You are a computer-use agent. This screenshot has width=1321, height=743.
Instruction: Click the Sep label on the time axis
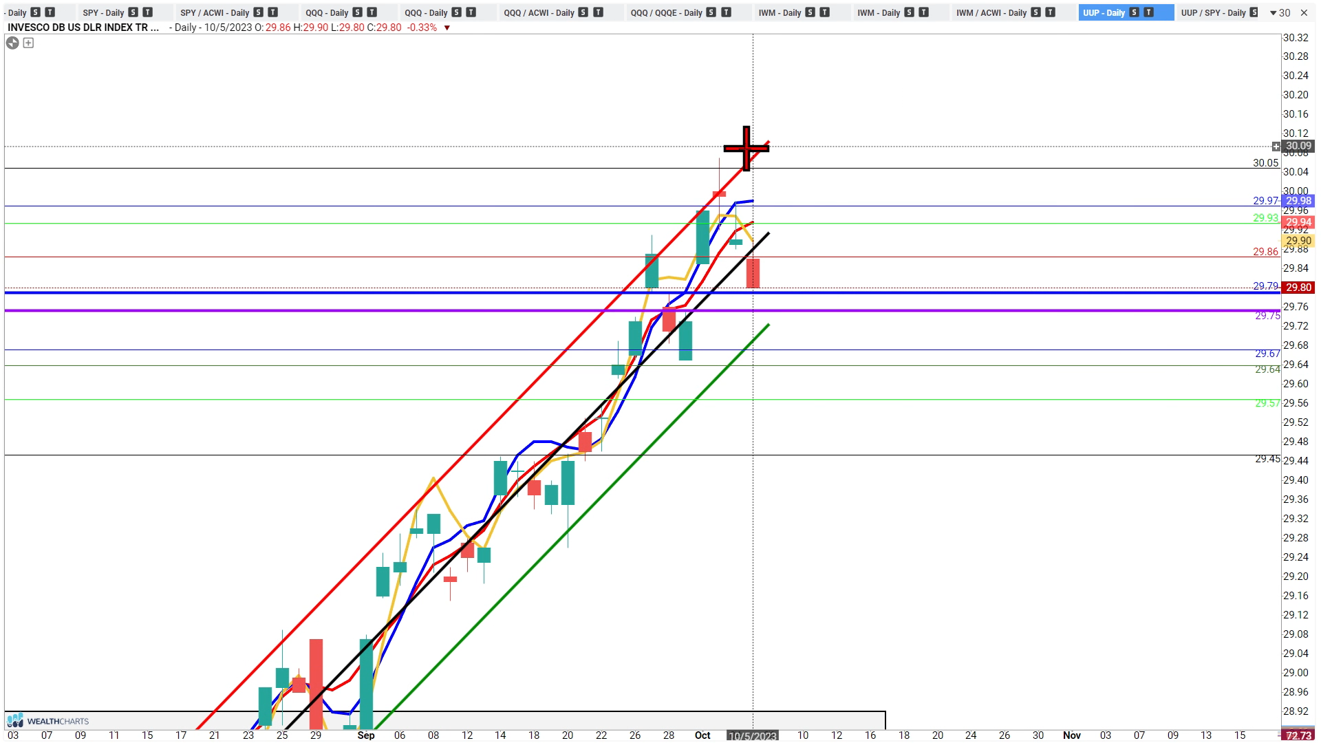pyautogui.click(x=366, y=735)
